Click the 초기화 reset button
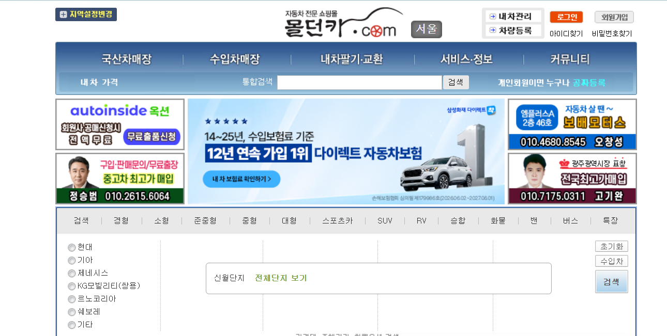 pyautogui.click(x=612, y=246)
